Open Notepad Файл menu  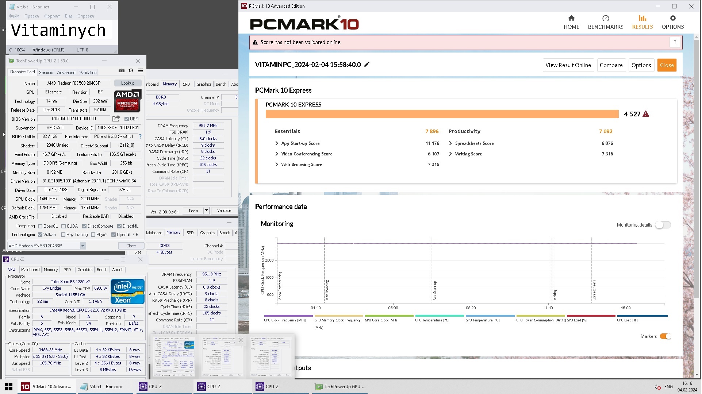point(14,16)
